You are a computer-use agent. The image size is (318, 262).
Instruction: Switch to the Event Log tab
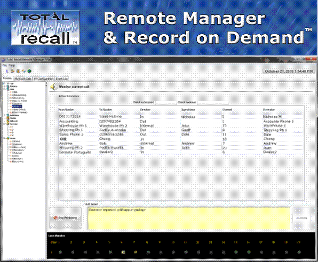pyautogui.click(x=62, y=78)
